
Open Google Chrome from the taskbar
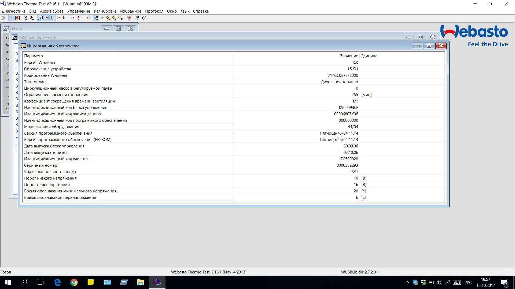click(x=74, y=282)
